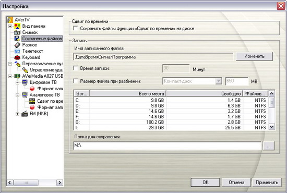The width and height of the screenshot is (287, 193).
Task: Click the recorded file name field
Action: tap(153, 57)
